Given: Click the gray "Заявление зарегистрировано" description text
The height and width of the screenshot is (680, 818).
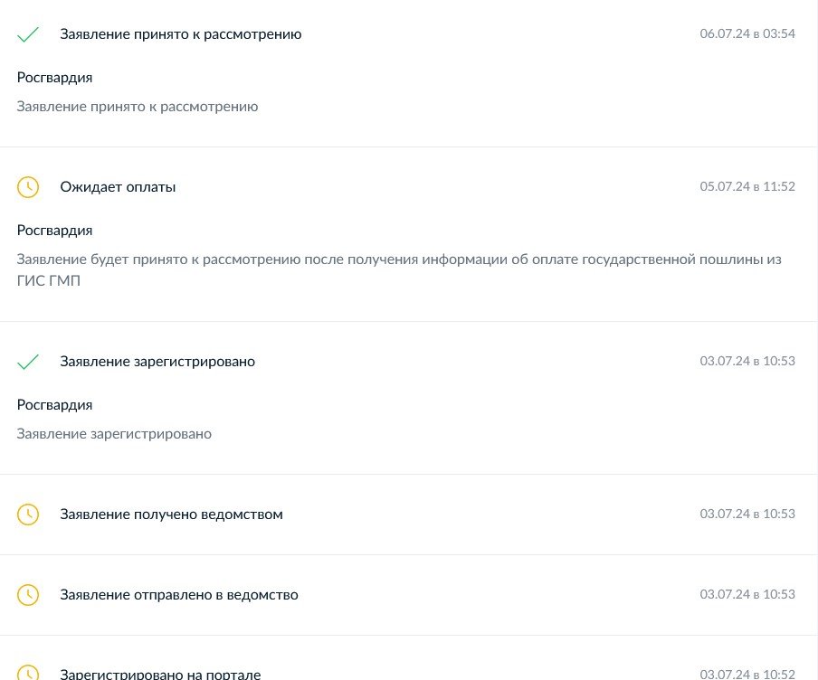Looking at the screenshot, I should click(114, 434).
